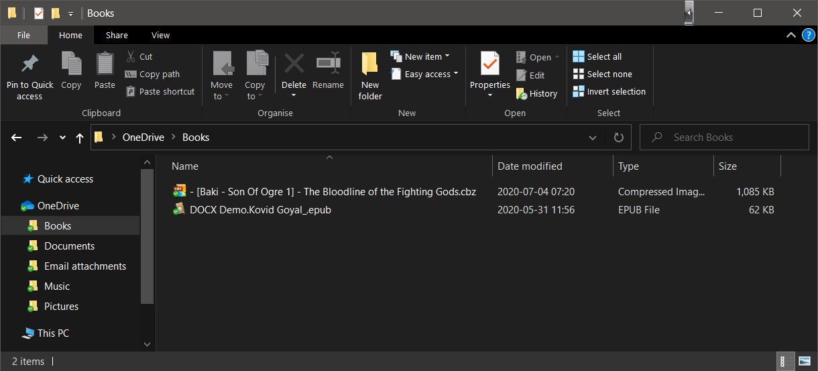Expand the Delete dropdown arrow
Screen dimensions: 818x371
pyautogui.click(x=294, y=96)
